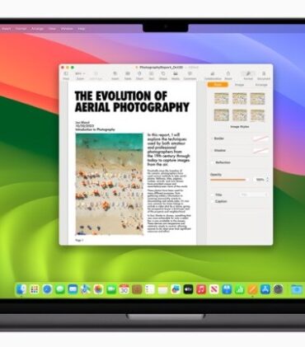Open Pages from the Dock
The height and width of the screenshot is (347, 305).
[x=252, y=289]
